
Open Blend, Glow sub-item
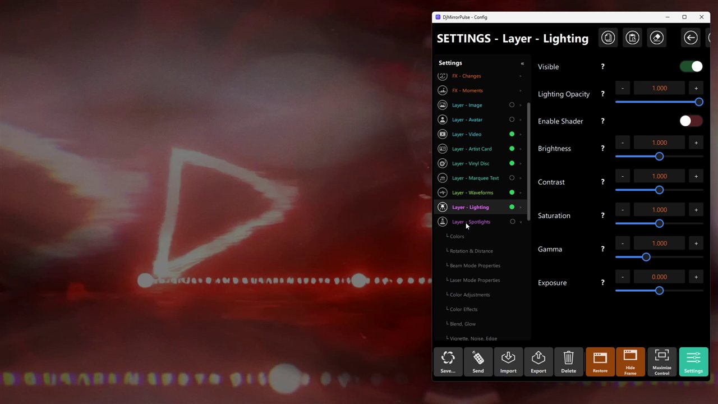462,324
